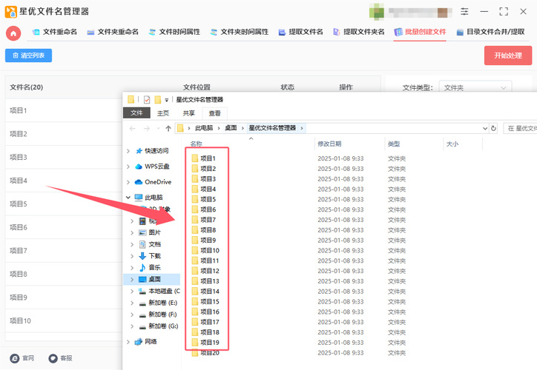
Task: Collapse the 此电脑 tree node
Action: tap(129, 198)
